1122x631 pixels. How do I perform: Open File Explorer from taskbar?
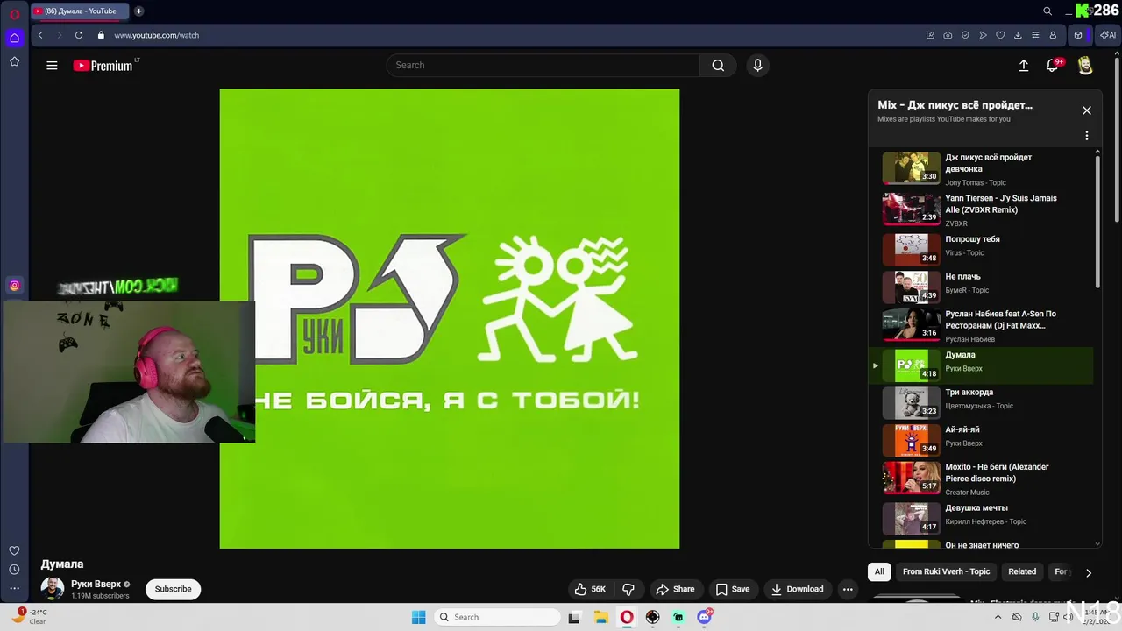[600, 617]
